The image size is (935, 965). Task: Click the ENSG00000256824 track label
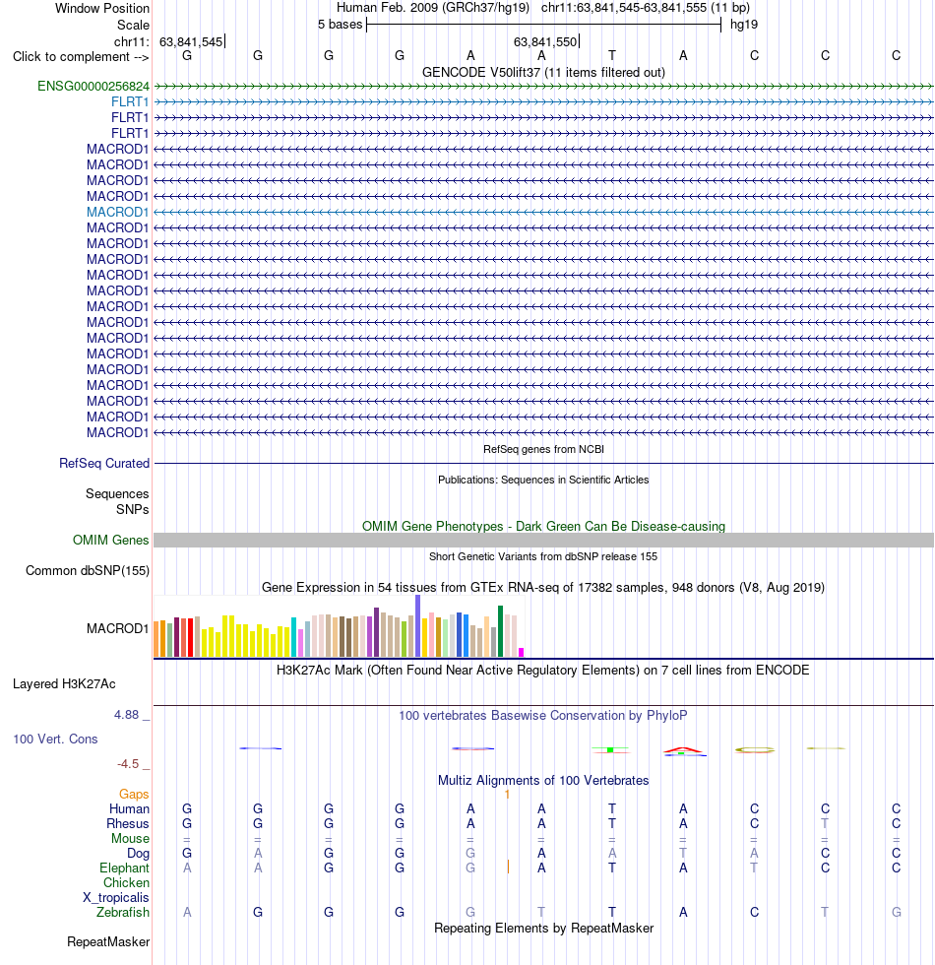point(93,87)
